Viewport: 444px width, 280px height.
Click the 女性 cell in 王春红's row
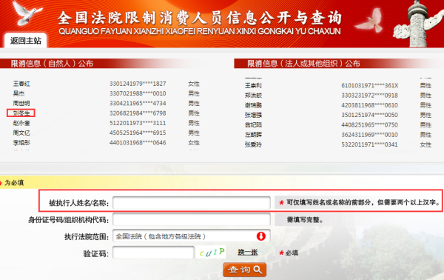pos(194,84)
